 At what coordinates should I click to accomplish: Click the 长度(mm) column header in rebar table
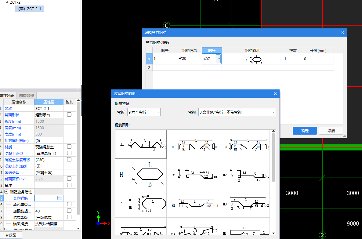(x=318, y=50)
